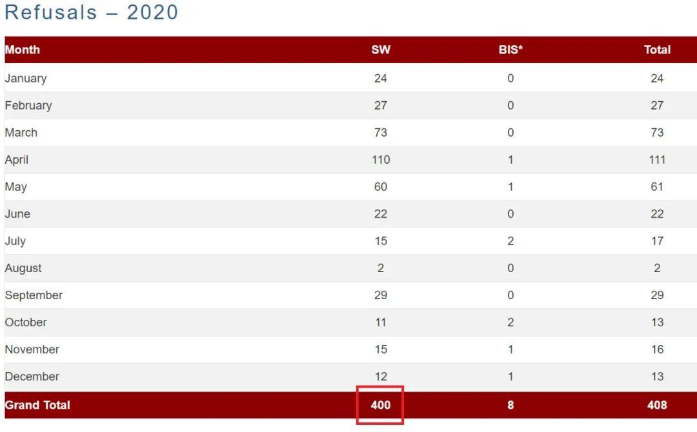The width and height of the screenshot is (697, 432).
Task: Click the March SW value 73
Action: pos(381,132)
